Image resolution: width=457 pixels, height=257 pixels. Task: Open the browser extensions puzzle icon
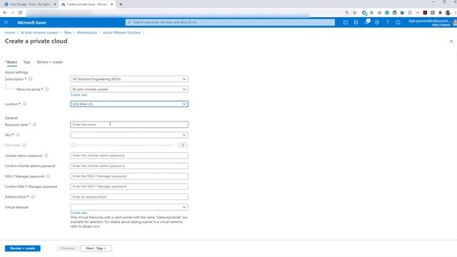coord(440,13)
